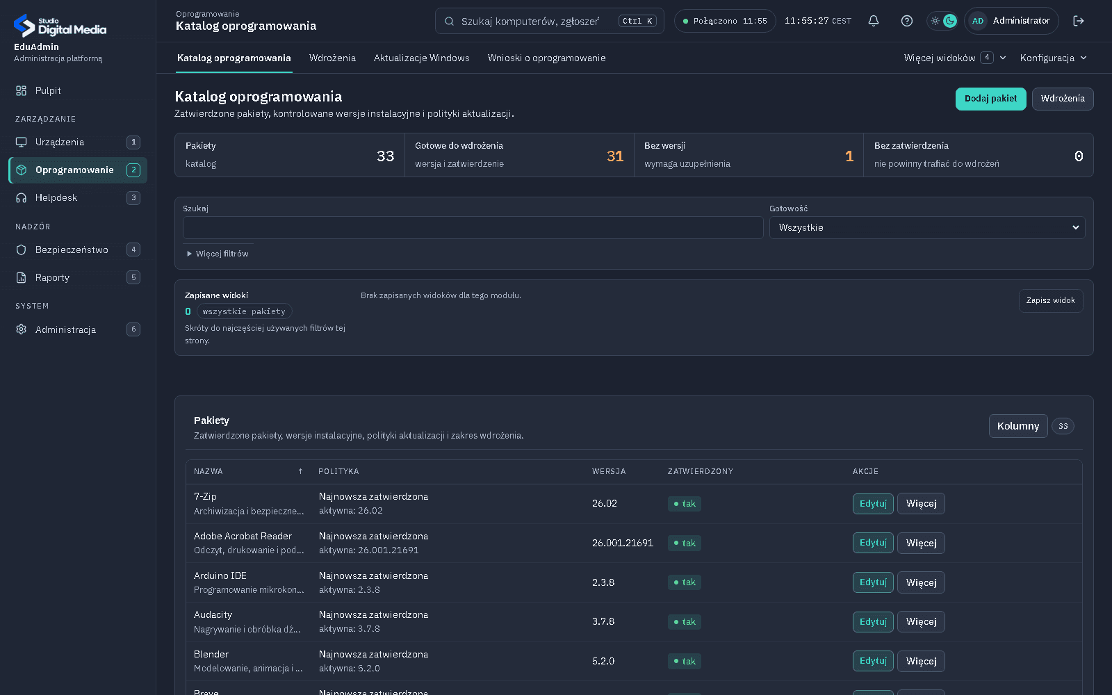The width and height of the screenshot is (1112, 695).
Task: Expand Więcej filtrów
Action: 218,254
